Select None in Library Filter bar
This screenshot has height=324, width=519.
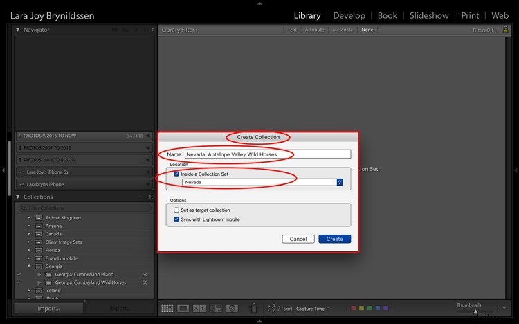tap(367, 30)
